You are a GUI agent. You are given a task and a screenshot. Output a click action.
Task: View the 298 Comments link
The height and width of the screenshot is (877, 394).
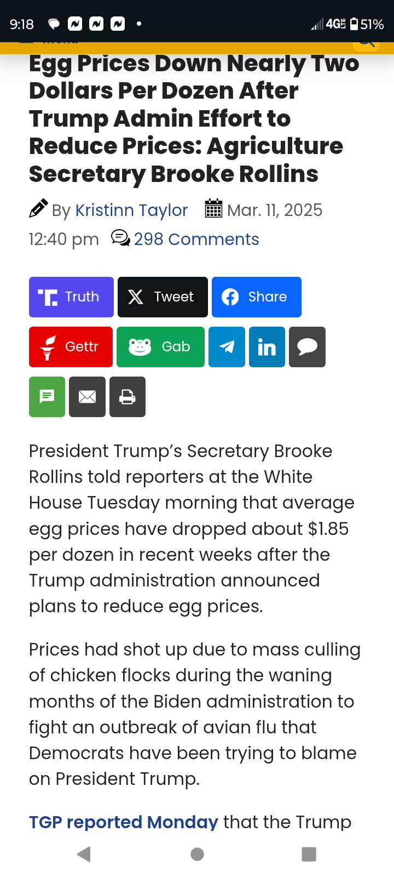point(196,240)
